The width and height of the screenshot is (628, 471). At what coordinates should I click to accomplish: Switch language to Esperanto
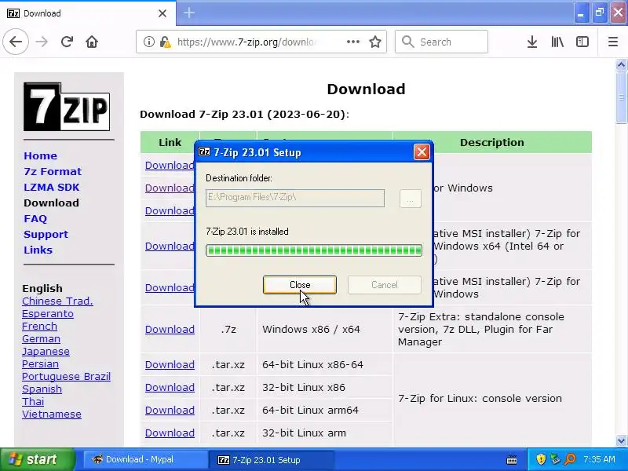click(x=48, y=313)
